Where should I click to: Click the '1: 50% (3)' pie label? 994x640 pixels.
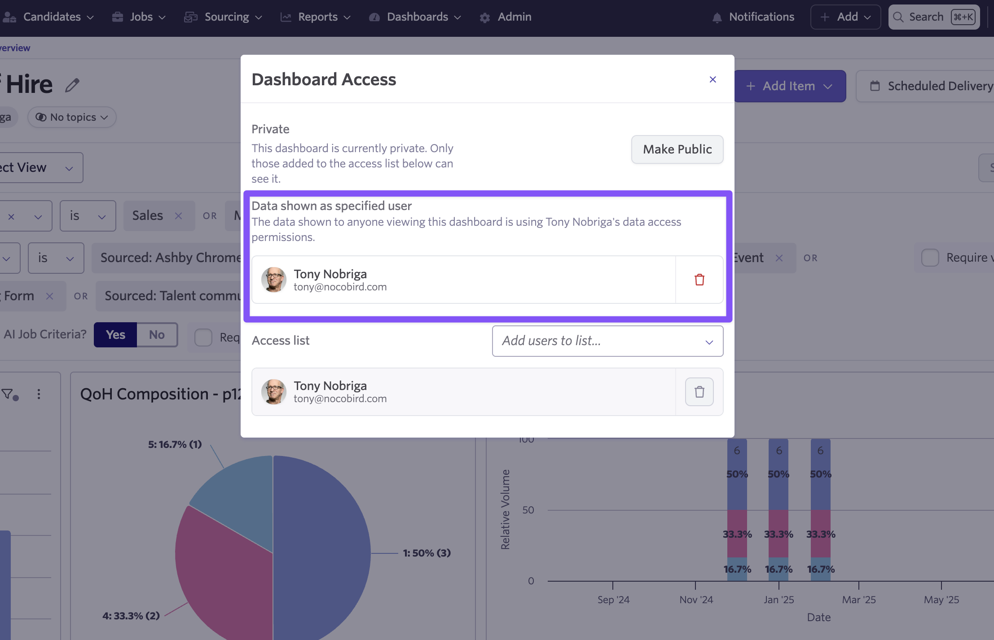pos(427,553)
